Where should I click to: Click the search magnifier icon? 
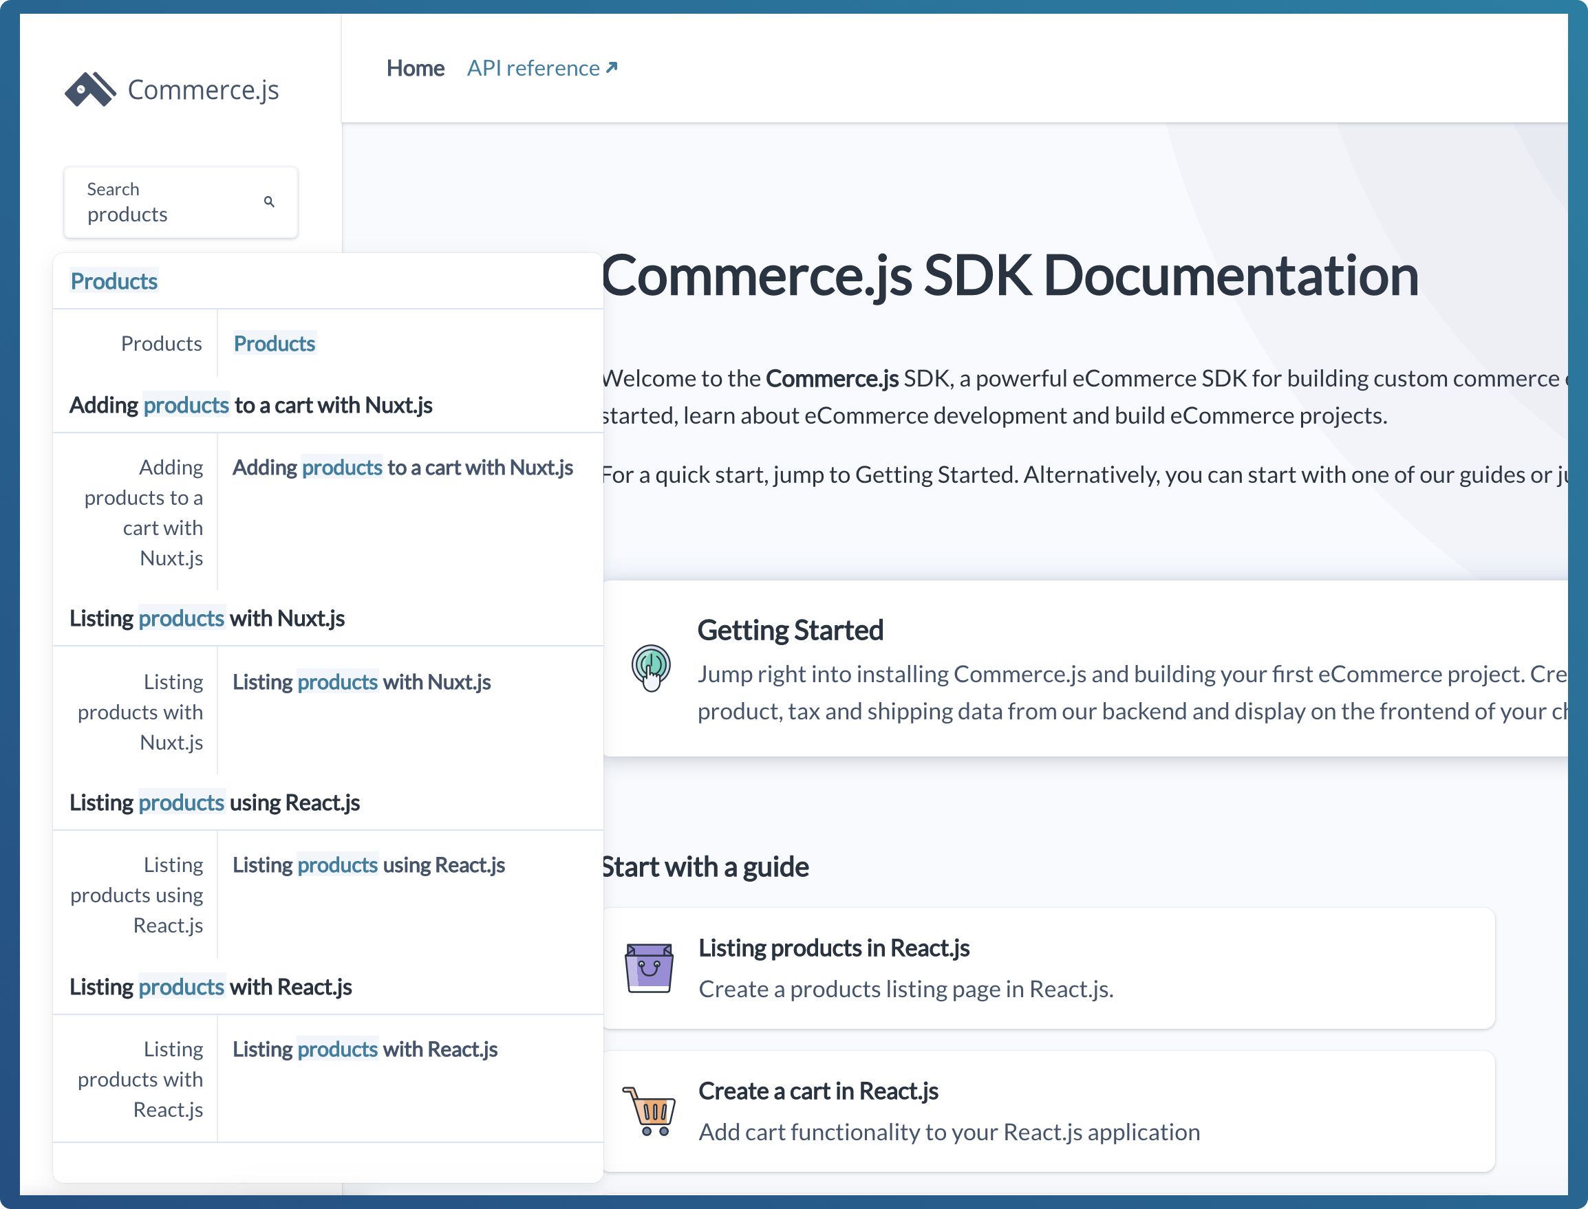click(269, 201)
